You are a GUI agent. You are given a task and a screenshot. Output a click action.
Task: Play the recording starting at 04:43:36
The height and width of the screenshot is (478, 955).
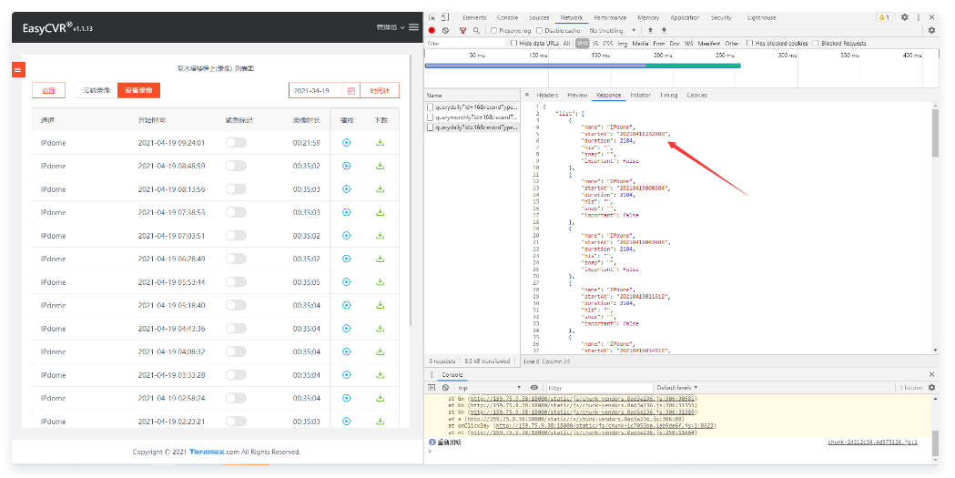point(347,328)
